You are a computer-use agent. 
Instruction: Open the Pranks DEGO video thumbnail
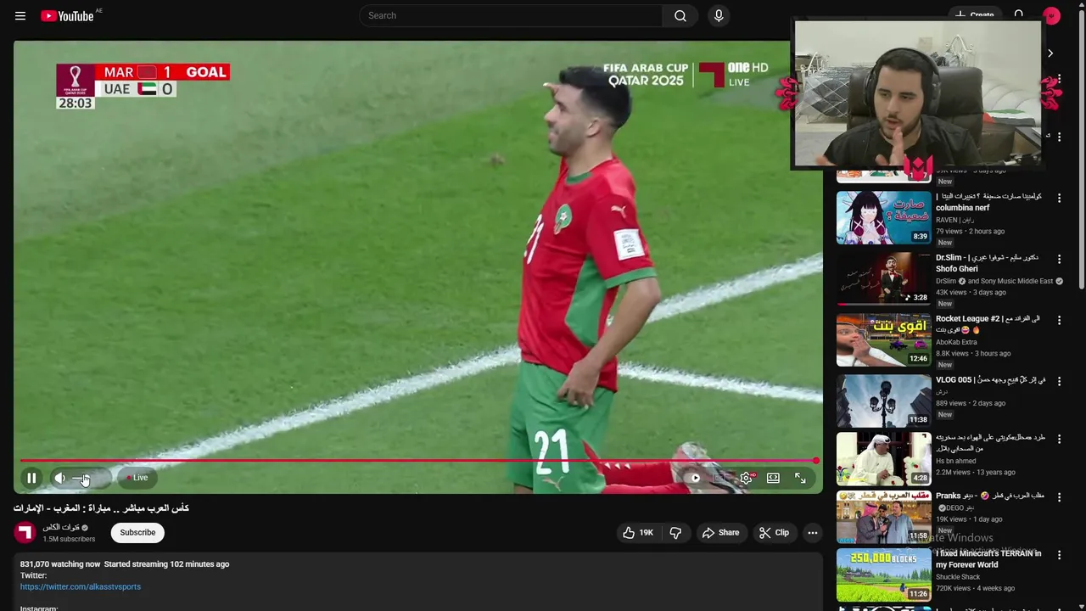tap(883, 516)
